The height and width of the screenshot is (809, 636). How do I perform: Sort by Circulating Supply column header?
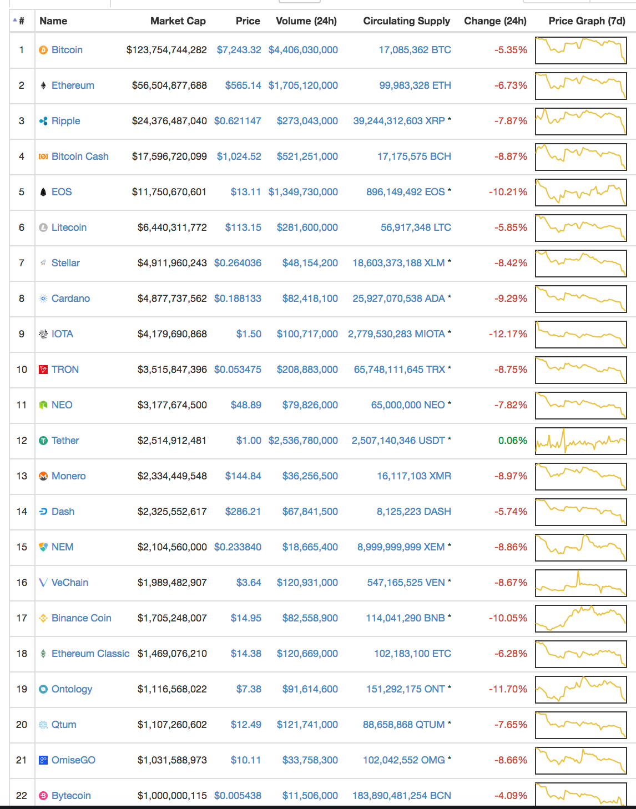407,21
